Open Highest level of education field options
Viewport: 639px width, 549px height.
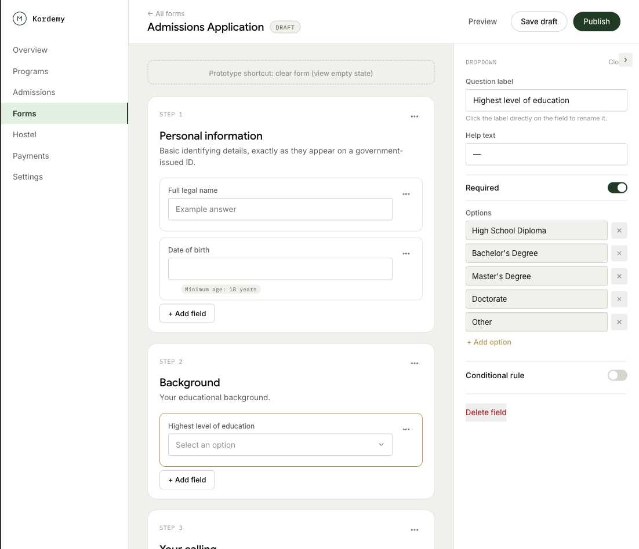coord(406,429)
